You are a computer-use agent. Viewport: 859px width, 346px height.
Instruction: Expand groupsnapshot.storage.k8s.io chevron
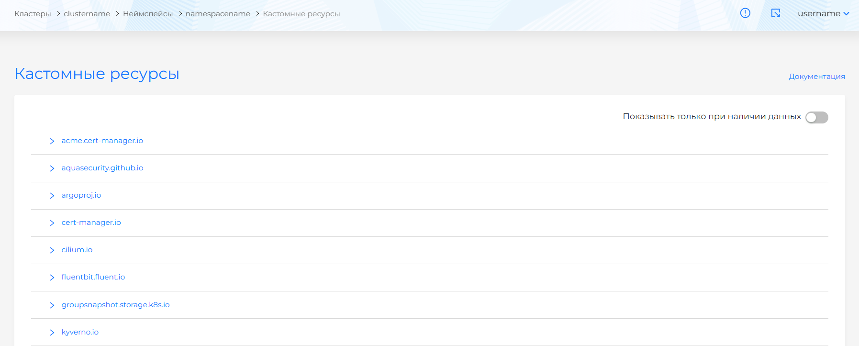click(52, 305)
